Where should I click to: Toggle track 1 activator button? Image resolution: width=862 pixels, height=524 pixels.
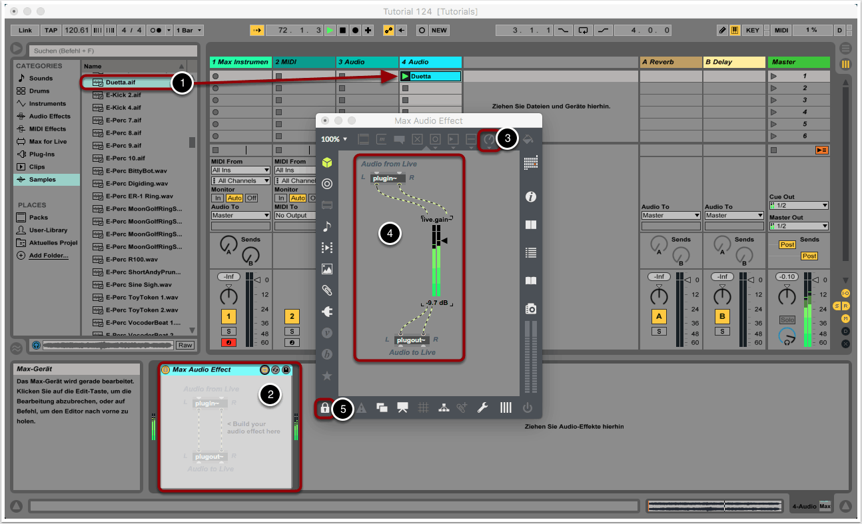coord(228,317)
